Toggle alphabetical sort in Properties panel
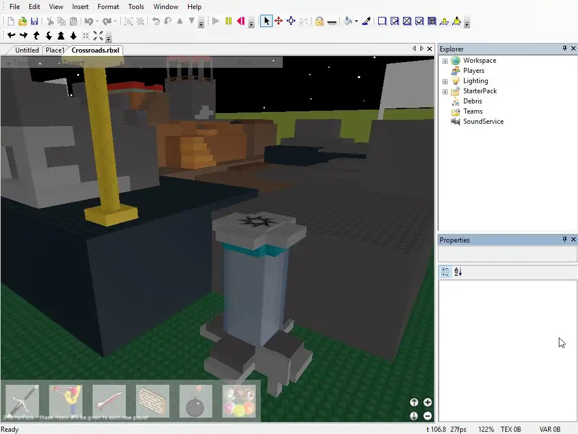 click(x=458, y=272)
